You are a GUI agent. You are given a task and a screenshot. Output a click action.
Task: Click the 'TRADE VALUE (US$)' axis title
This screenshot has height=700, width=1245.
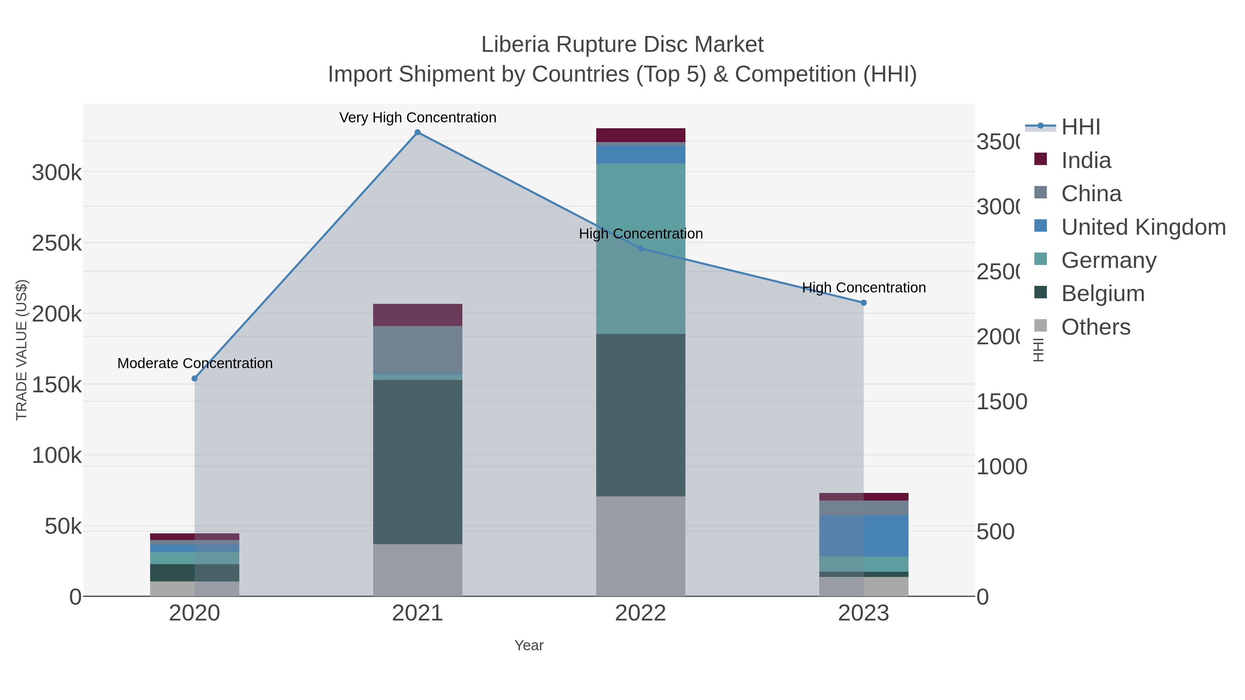coord(22,350)
